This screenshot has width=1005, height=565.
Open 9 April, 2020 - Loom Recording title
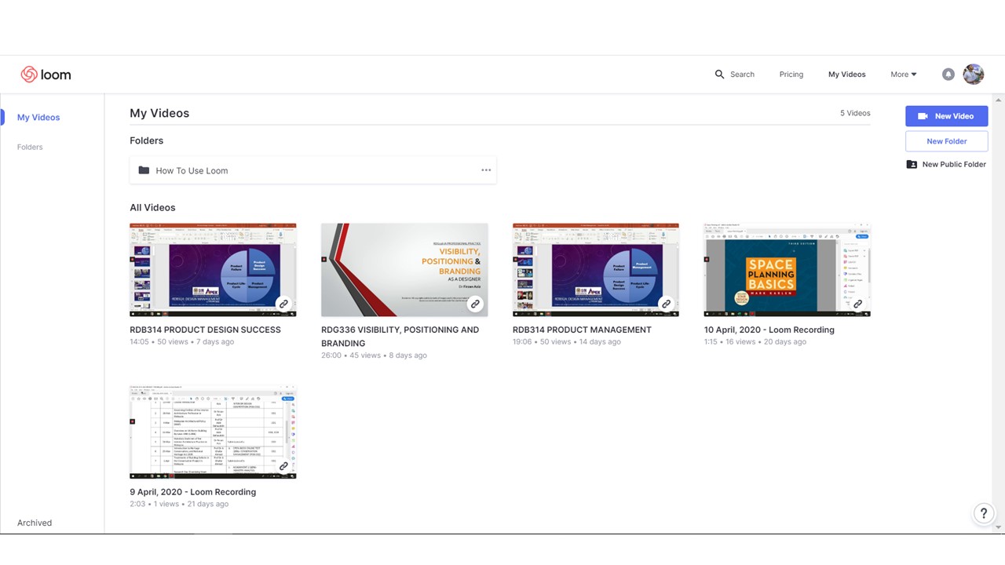pos(193,492)
